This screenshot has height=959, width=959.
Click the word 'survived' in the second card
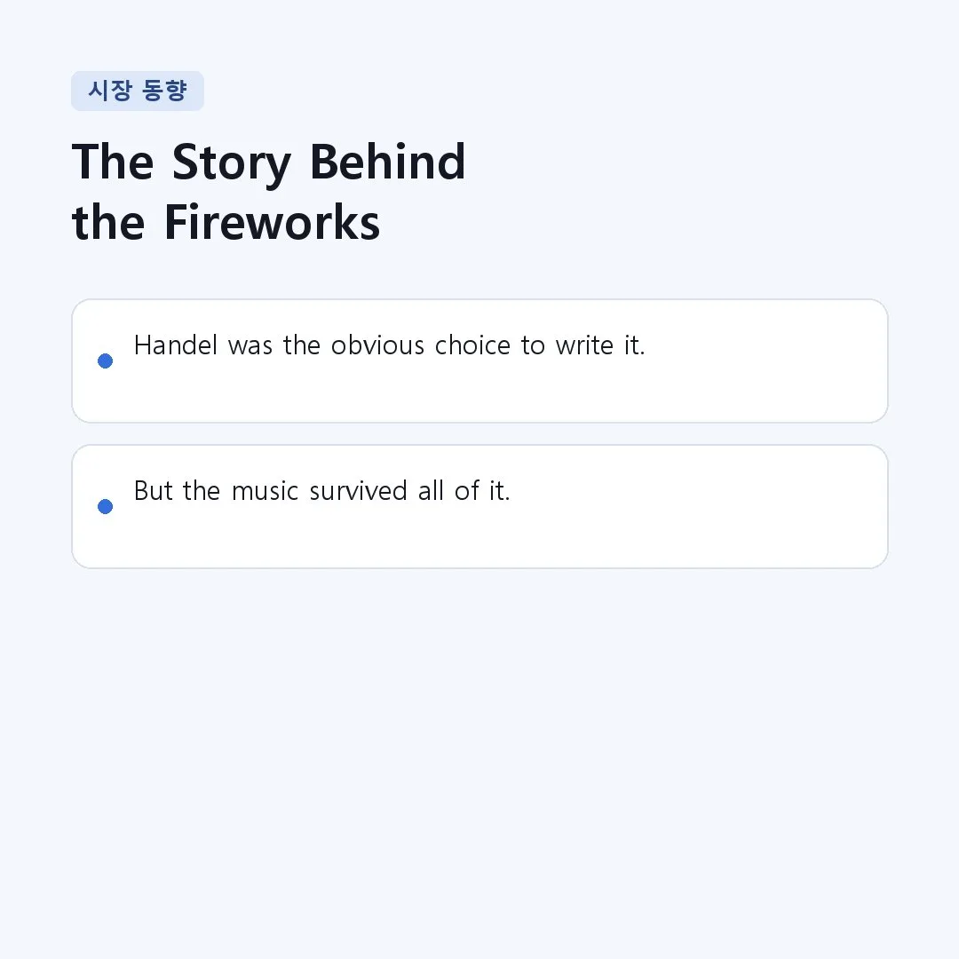[358, 491]
